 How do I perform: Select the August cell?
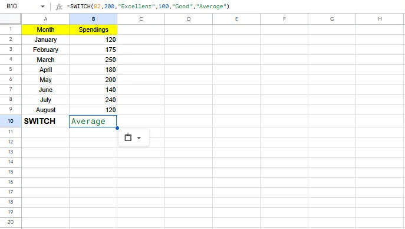45,110
